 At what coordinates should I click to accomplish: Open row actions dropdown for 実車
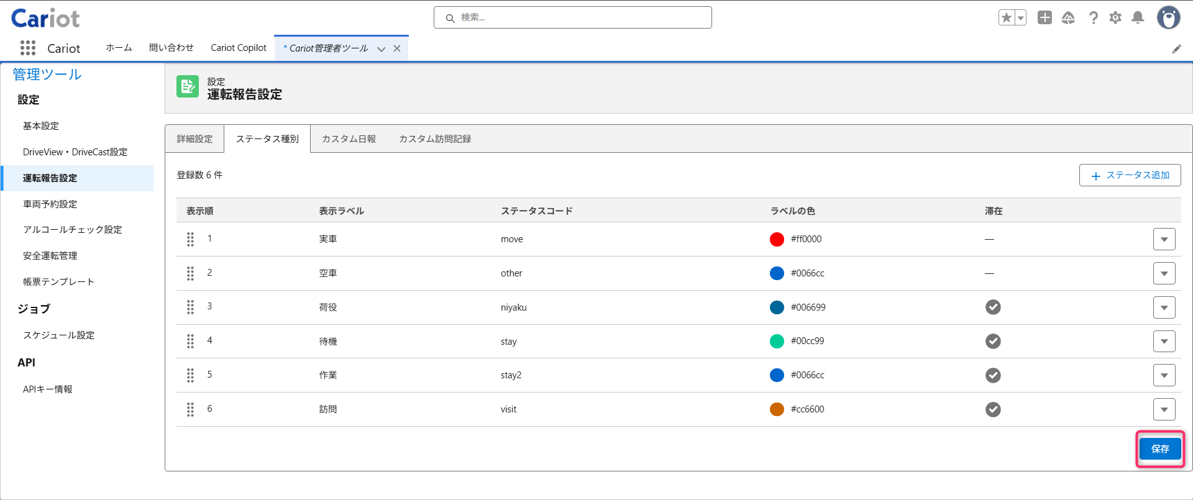point(1164,239)
